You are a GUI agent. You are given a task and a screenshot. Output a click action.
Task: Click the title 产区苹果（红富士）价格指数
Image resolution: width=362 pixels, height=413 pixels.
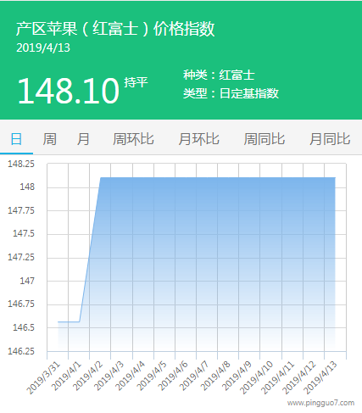coord(115,29)
